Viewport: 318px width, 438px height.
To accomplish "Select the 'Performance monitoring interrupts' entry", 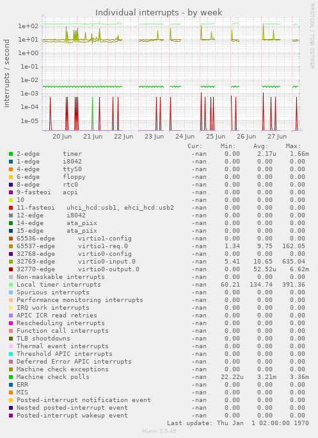I will [80, 300].
